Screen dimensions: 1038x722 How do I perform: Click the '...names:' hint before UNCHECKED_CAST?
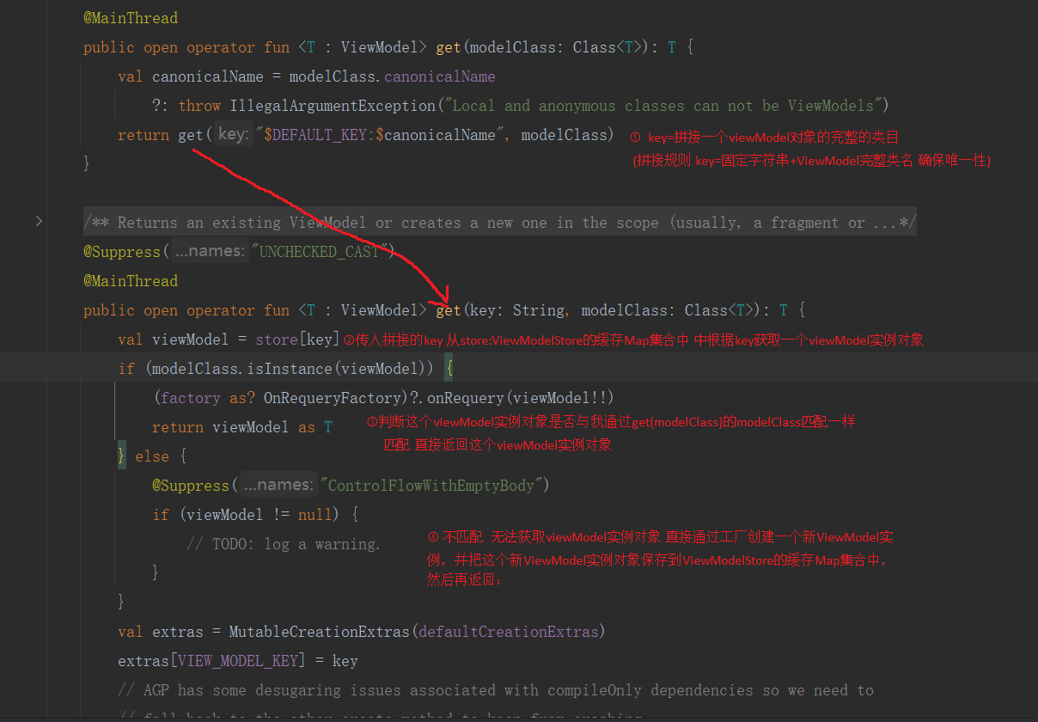(x=209, y=252)
